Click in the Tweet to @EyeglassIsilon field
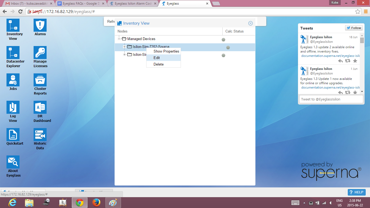 pos(331,99)
